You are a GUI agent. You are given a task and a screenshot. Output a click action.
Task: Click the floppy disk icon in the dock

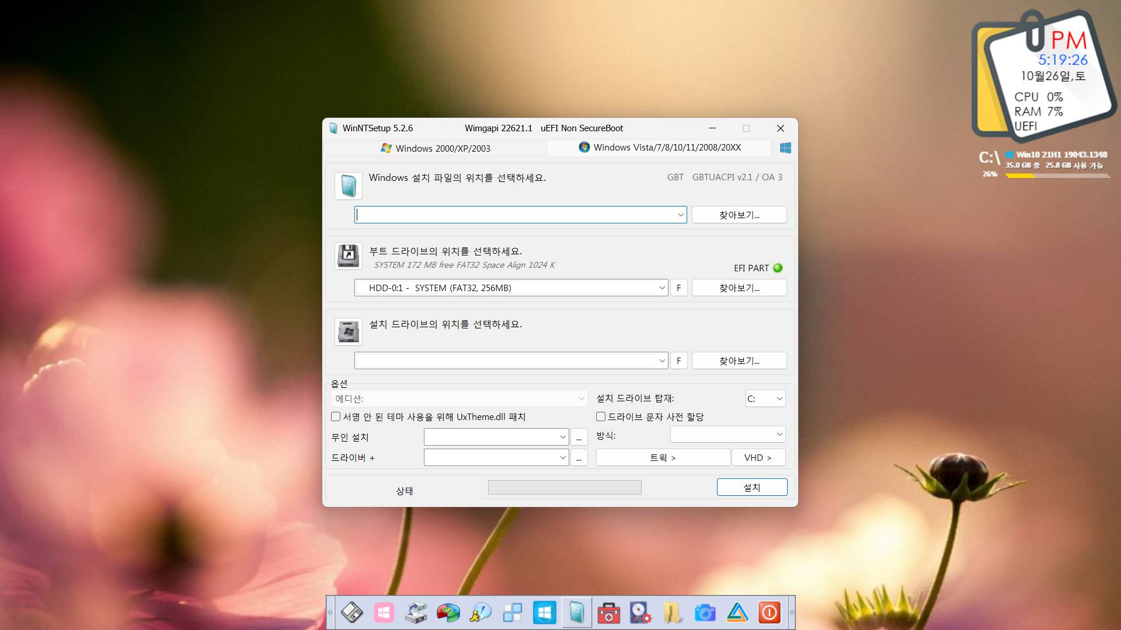(352, 612)
